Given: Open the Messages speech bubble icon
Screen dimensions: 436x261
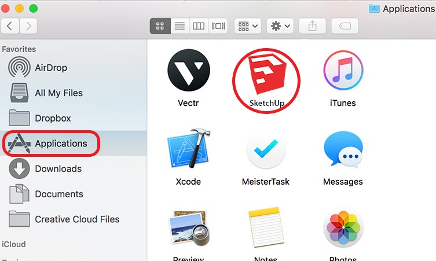Looking at the screenshot, I should (x=343, y=149).
